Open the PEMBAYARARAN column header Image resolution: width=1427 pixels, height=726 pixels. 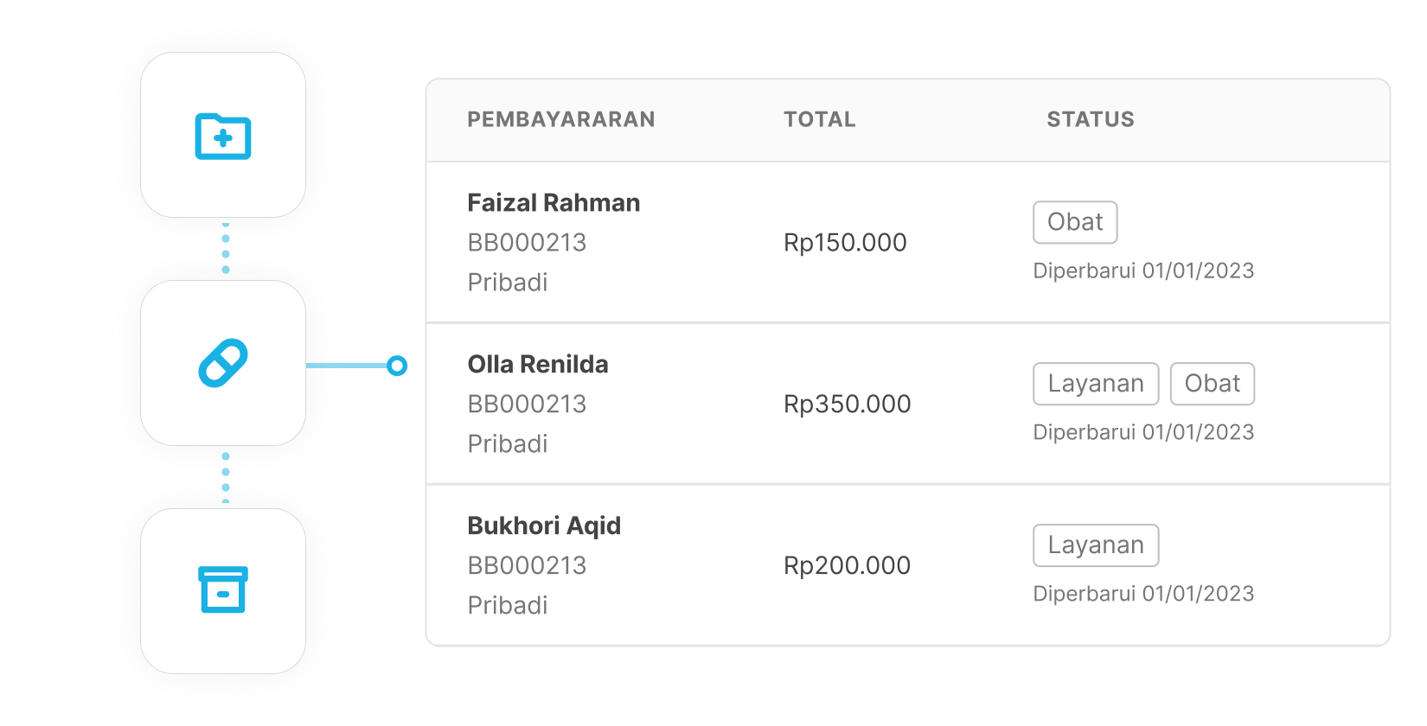tap(561, 119)
